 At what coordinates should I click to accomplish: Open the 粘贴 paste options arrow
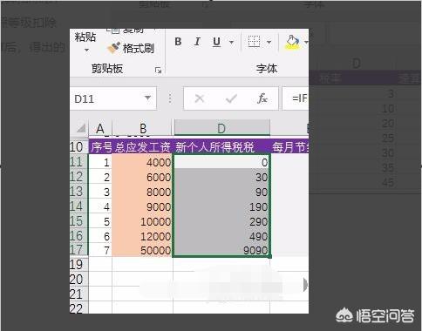pos(86,51)
